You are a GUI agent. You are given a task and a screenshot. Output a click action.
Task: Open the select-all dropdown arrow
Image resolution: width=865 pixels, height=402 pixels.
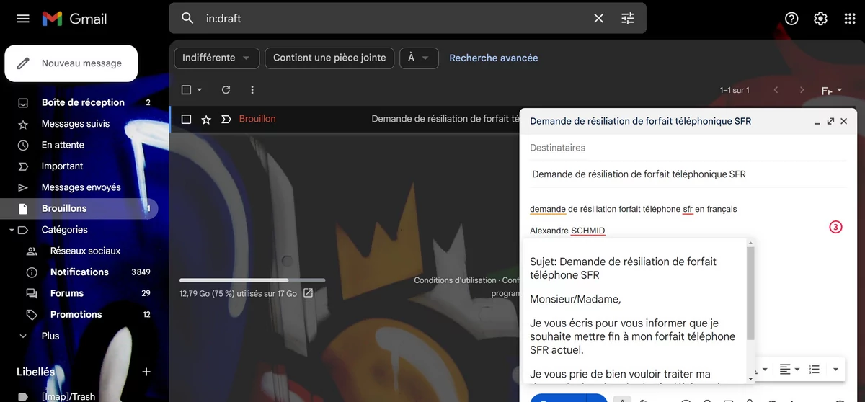[200, 90]
